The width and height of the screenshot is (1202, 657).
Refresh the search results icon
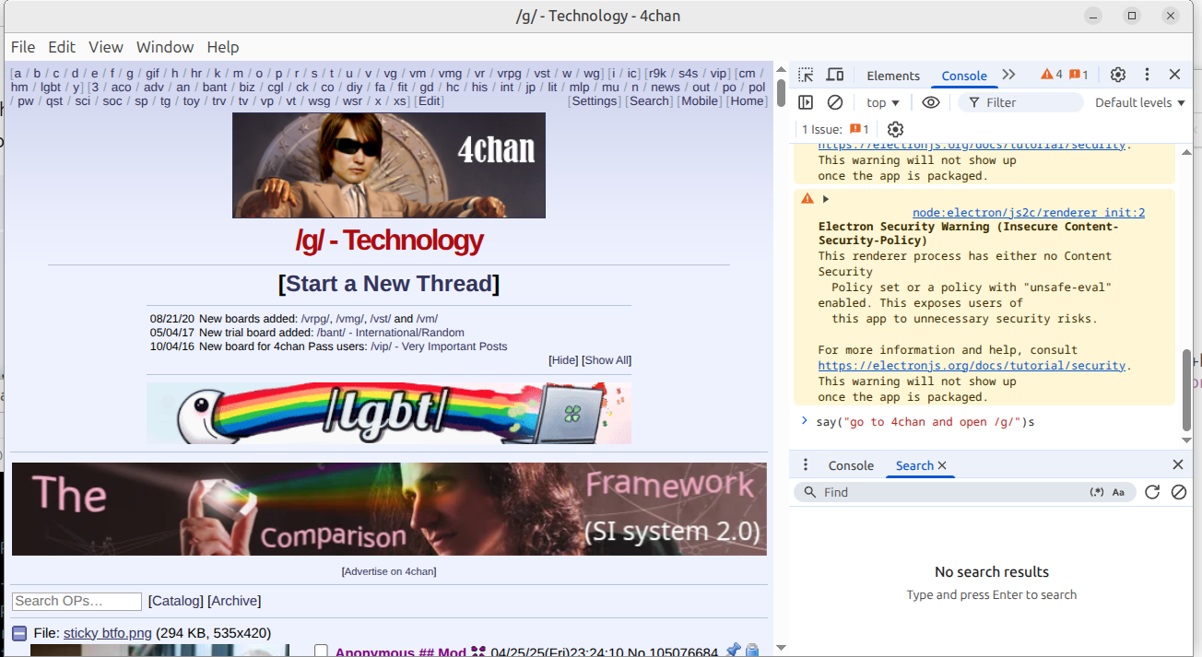point(1152,492)
